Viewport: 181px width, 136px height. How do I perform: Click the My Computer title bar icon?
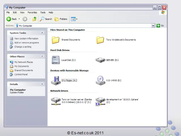tap(7, 7)
